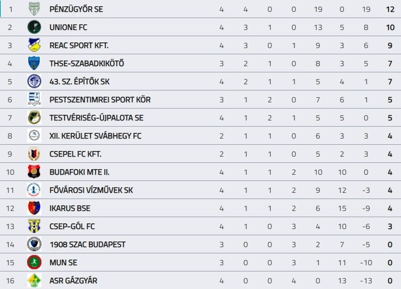Select the Csepel FC Kft. team name
Screen dimensions: 401x289
[x=75, y=154]
